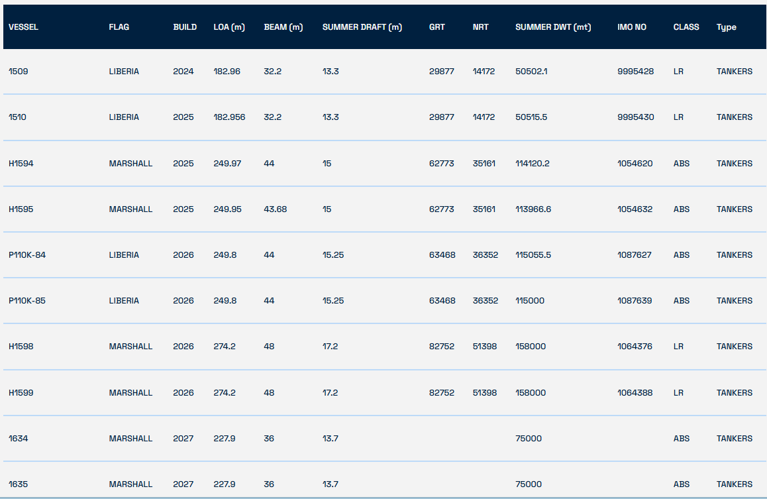The width and height of the screenshot is (767, 499).
Task: Select vessel 1635 at the bottom
Action: pyautogui.click(x=19, y=484)
